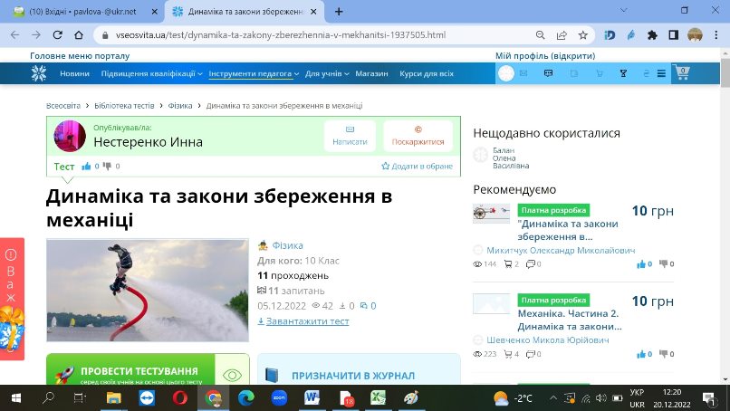The image size is (730, 411).
Task: Expand Інструменти педагога dropdown menu
Action: 254,73
